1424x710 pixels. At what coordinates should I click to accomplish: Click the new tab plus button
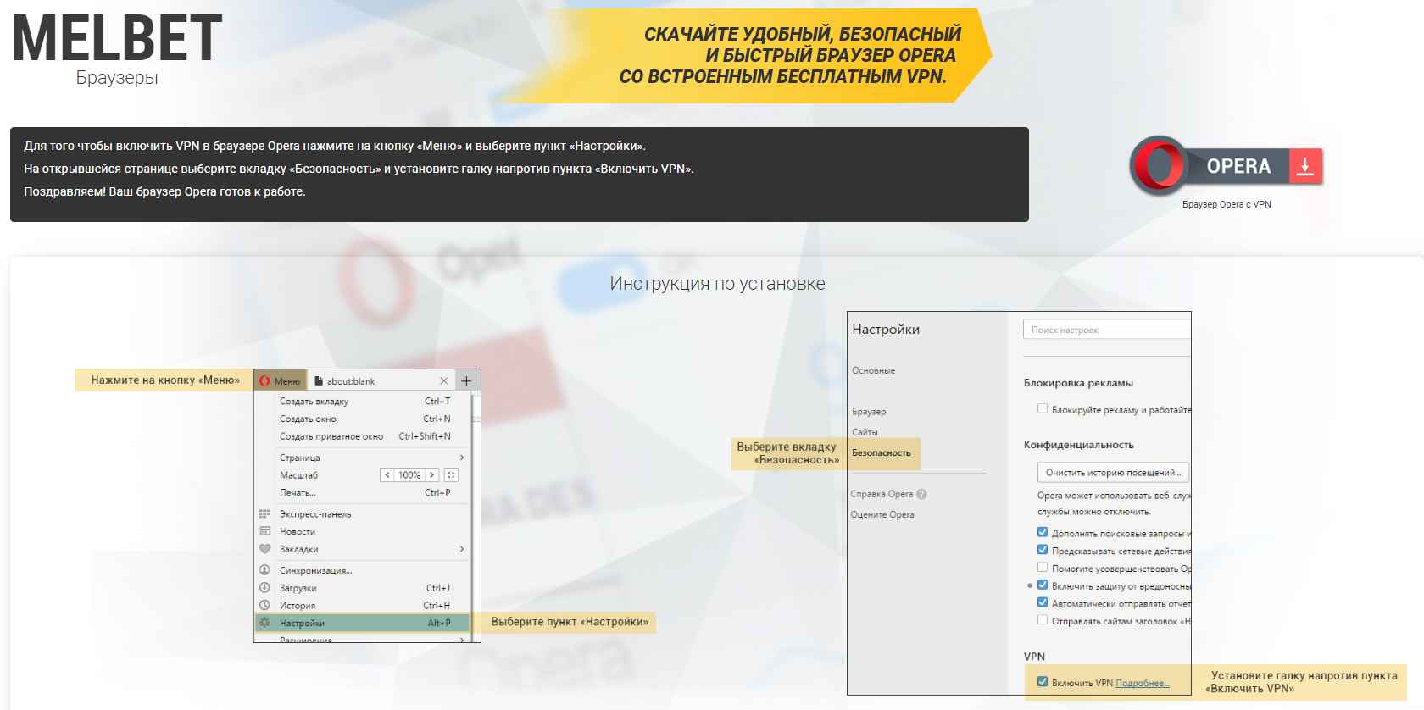click(466, 381)
